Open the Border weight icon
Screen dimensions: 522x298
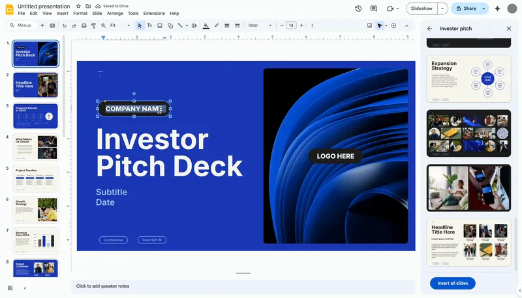tap(226, 25)
